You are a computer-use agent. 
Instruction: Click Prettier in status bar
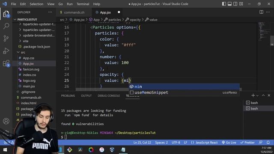(x=247, y=142)
